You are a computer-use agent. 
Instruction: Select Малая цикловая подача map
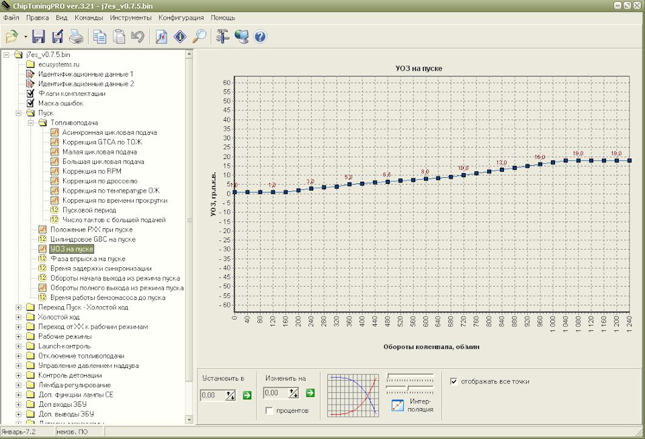point(99,152)
